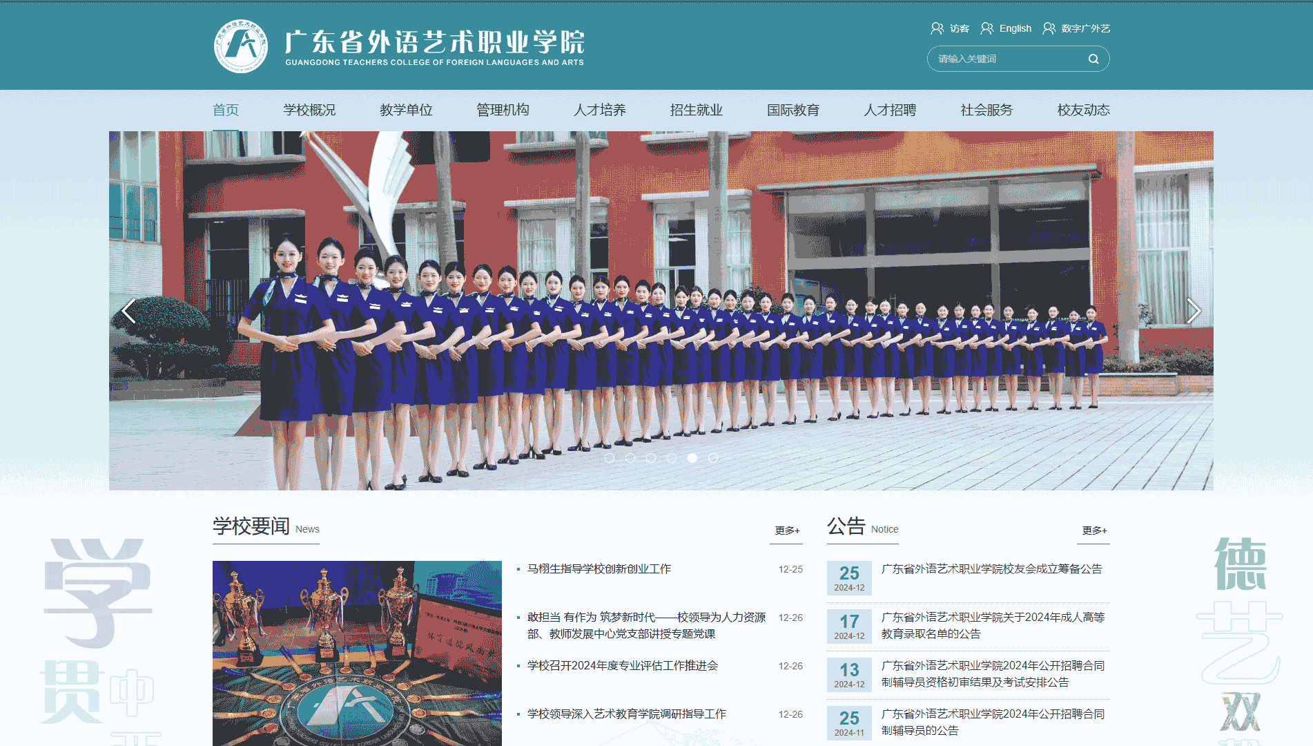
Task: Open notice 2024年成人高等教育录取名单的公告
Action: [993, 625]
